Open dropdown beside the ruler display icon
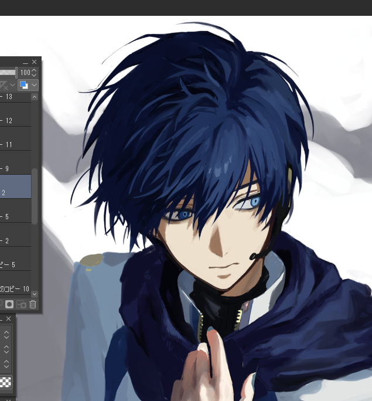 pyautogui.click(x=12, y=85)
